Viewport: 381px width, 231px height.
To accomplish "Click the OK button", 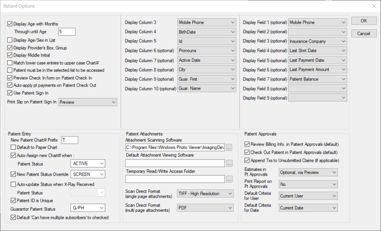I will 363,20.
